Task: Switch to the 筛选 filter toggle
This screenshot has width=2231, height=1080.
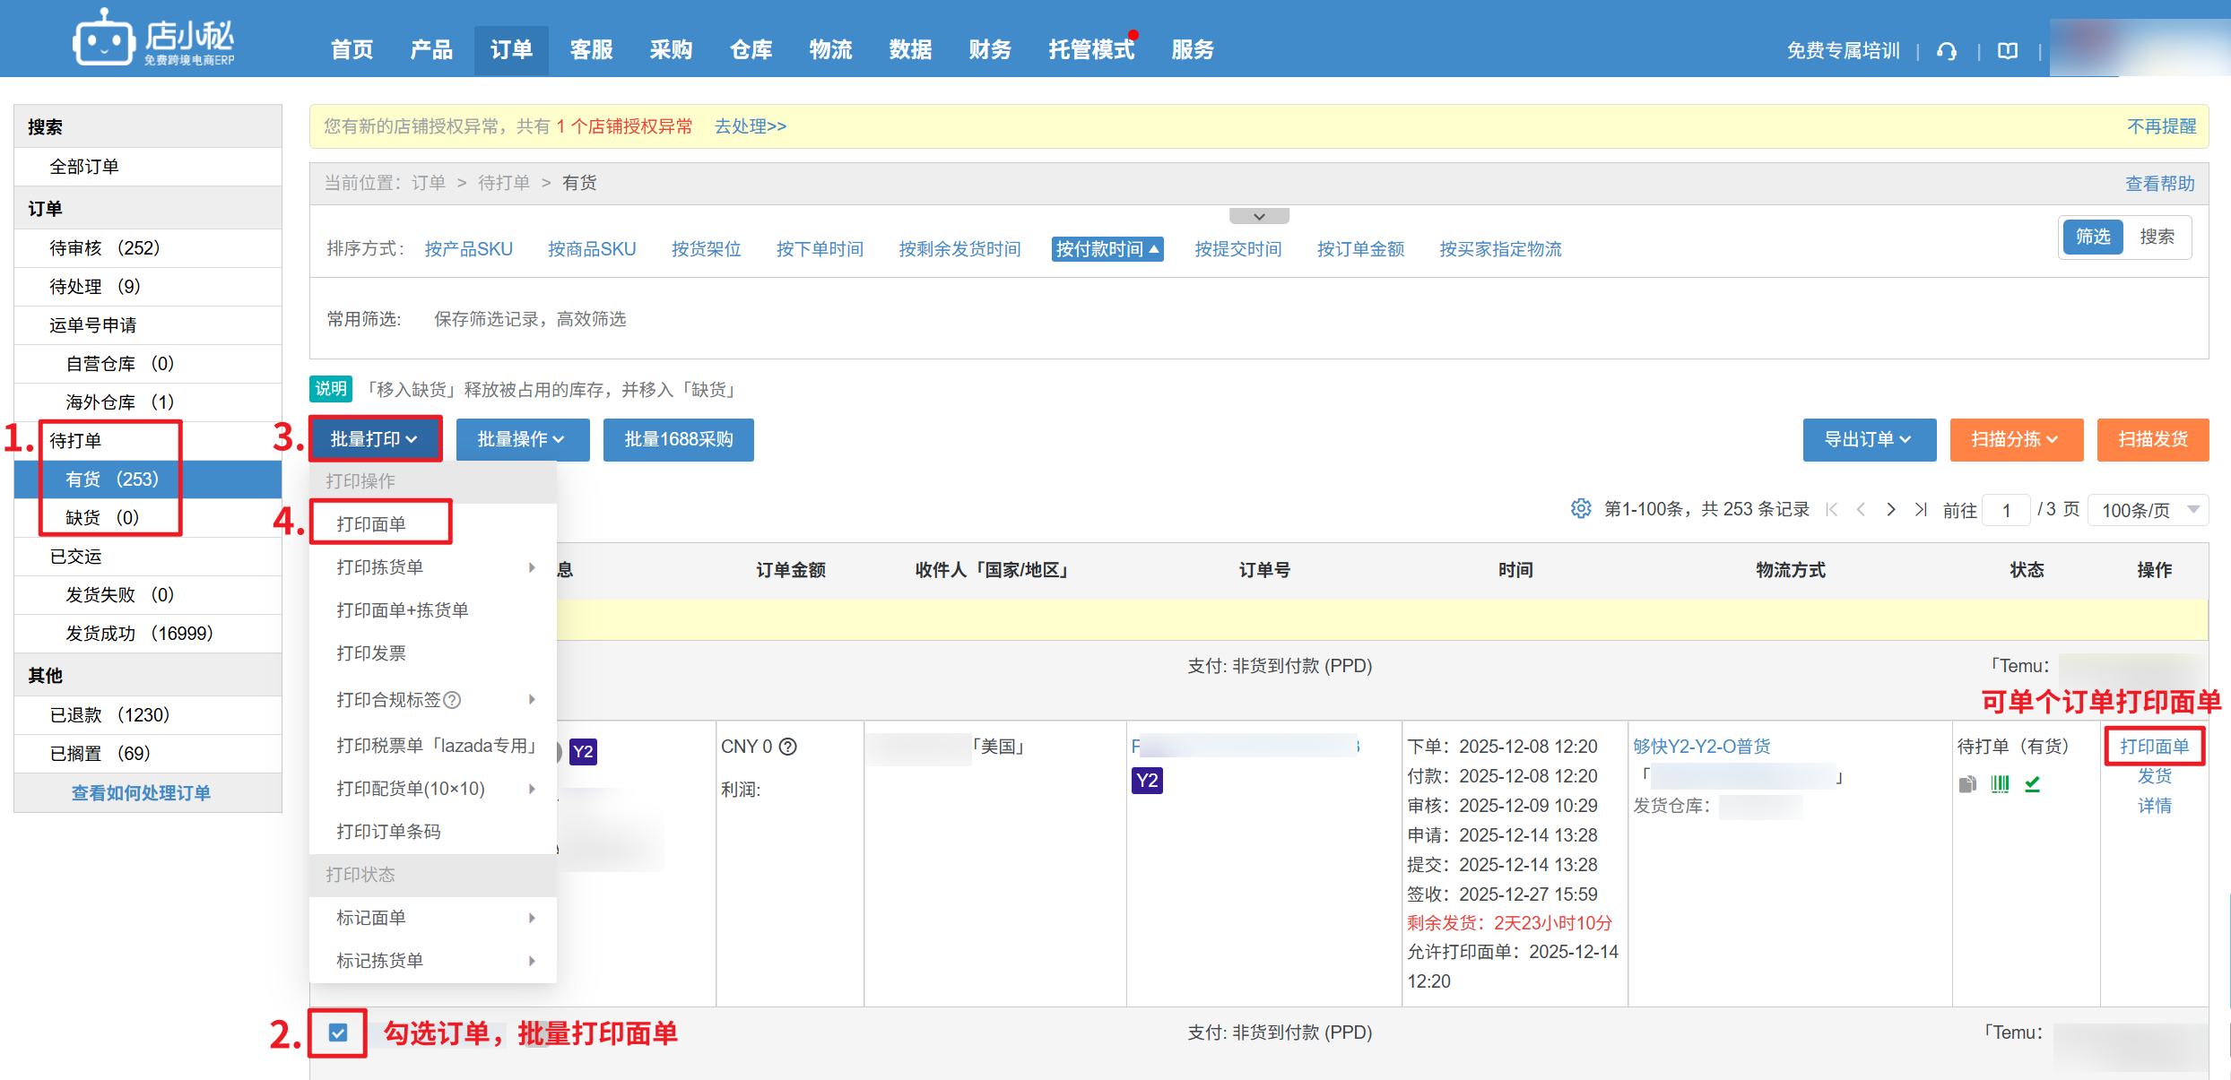Action: [x=2093, y=237]
